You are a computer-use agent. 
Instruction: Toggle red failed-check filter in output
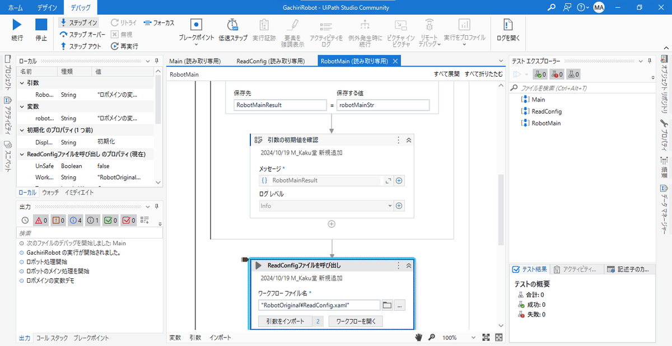coord(129,220)
